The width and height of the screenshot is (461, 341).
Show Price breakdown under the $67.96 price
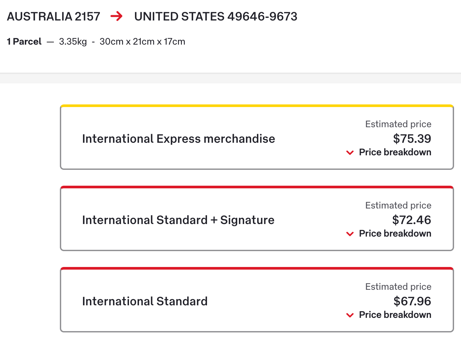(x=395, y=315)
